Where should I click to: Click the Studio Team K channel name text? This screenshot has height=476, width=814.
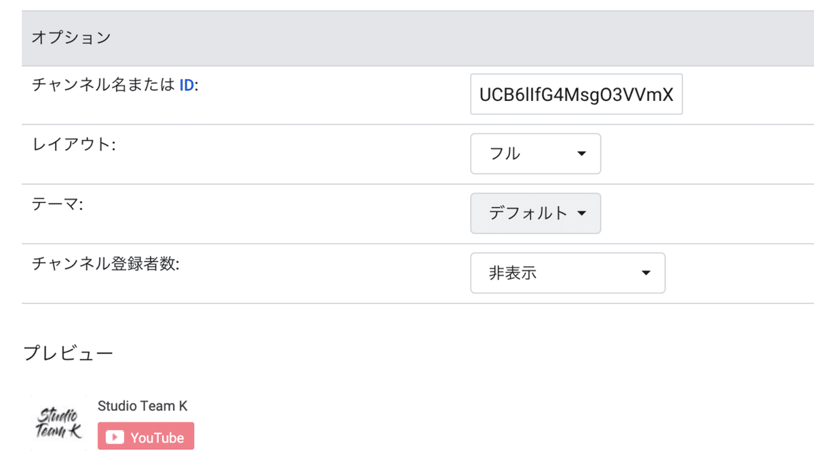pos(142,406)
